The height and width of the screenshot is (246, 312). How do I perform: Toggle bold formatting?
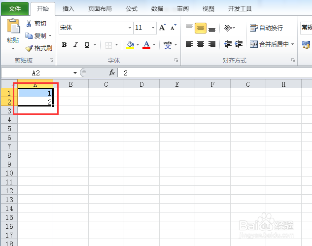(64, 45)
